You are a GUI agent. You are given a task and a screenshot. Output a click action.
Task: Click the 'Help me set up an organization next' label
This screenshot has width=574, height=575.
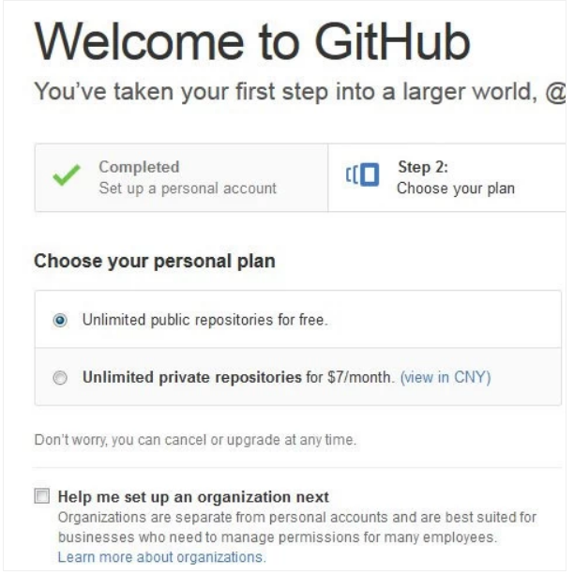pos(193,496)
